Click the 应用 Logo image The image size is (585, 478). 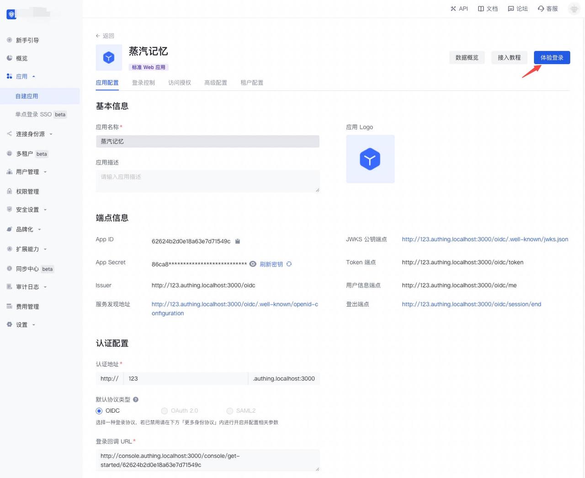[370, 159]
